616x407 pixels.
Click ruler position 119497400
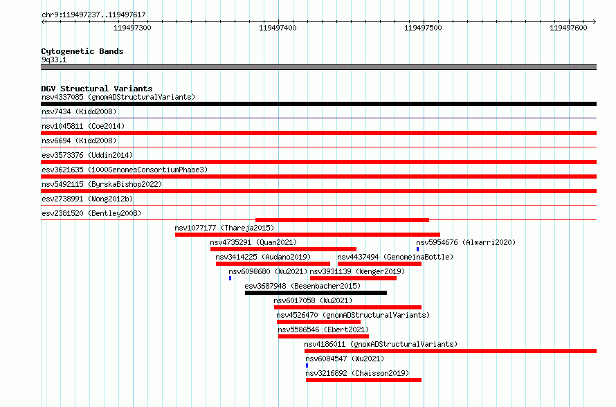(278, 28)
